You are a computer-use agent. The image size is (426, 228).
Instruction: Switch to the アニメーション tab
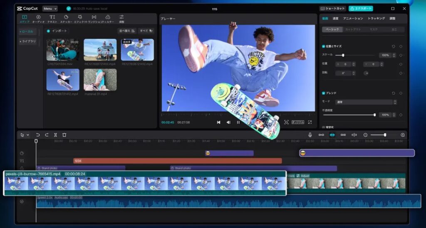tap(353, 19)
